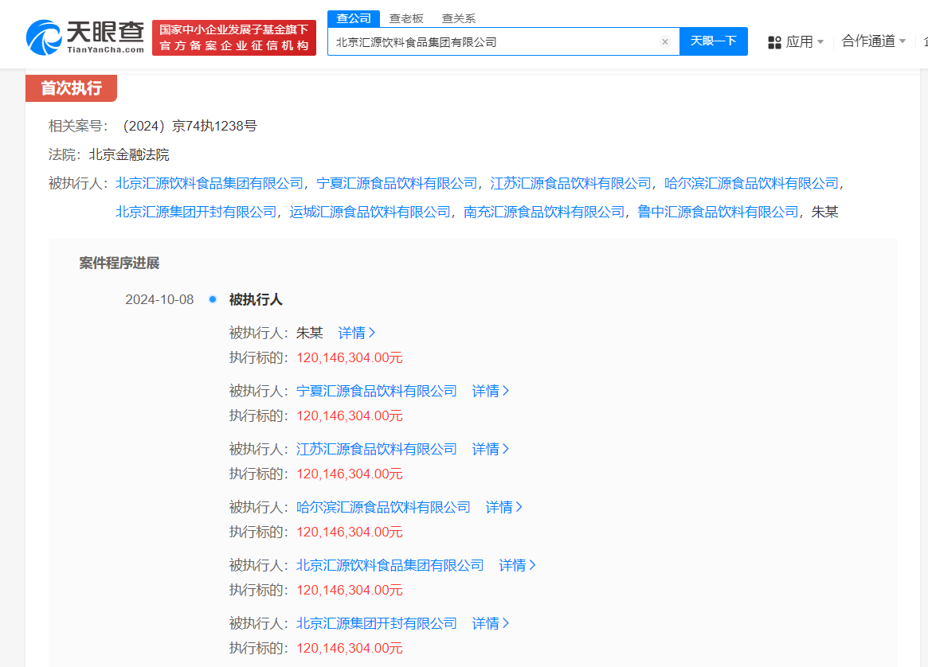View 详情 for 朱某

click(356, 333)
